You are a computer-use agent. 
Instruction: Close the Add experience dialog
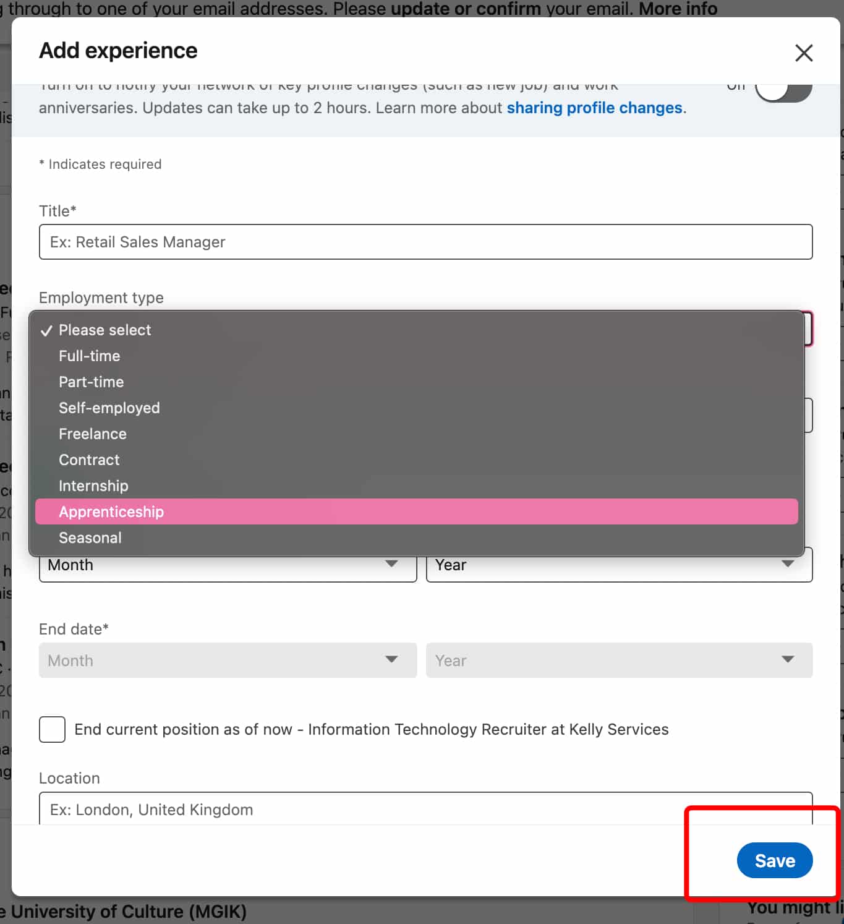point(804,53)
